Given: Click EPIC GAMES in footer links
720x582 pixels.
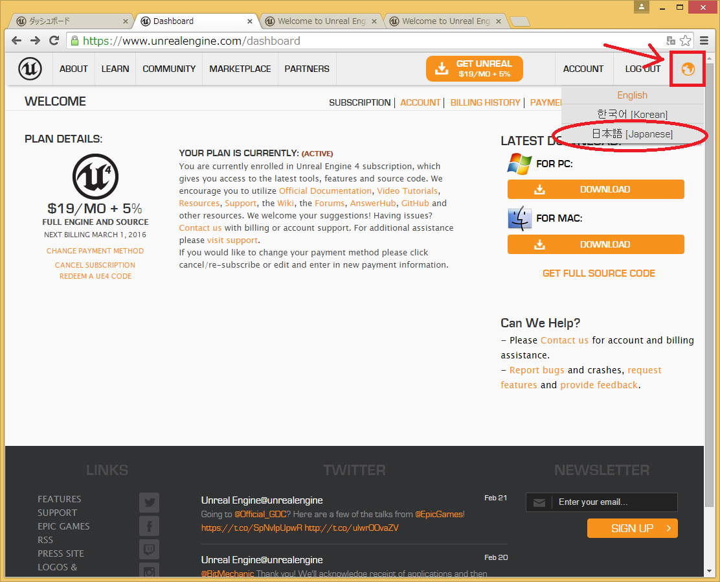Looking at the screenshot, I should [63, 526].
